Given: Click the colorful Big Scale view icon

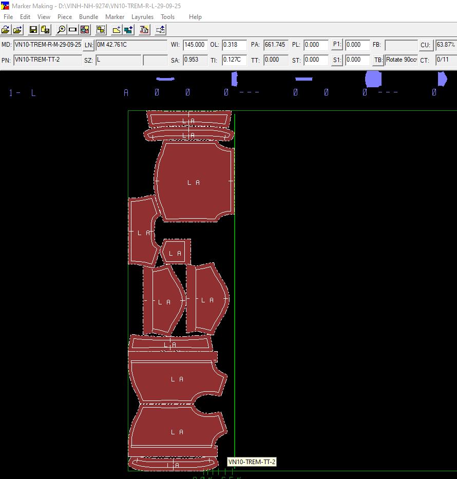Looking at the screenshot, I should pos(85,30).
